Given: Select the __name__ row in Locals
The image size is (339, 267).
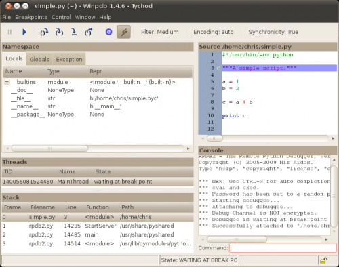Looking at the screenshot, I should (98, 106).
